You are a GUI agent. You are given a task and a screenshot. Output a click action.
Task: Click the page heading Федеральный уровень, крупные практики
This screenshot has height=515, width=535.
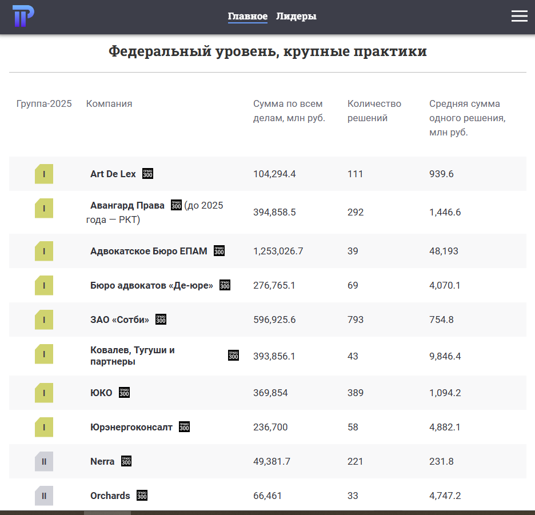tap(268, 51)
